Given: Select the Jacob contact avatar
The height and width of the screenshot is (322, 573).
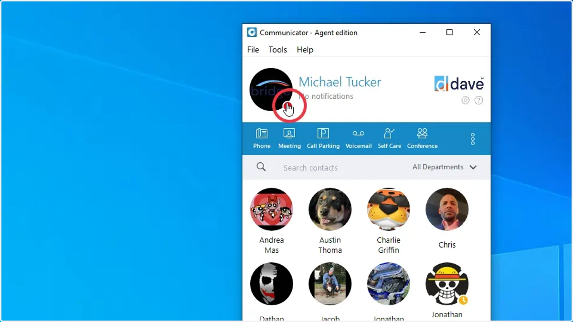Looking at the screenshot, I should (x=330, y=284).
